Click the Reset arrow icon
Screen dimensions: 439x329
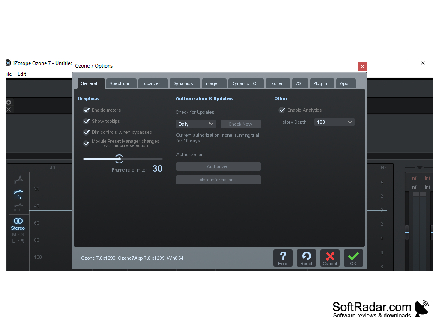(306, 258)
